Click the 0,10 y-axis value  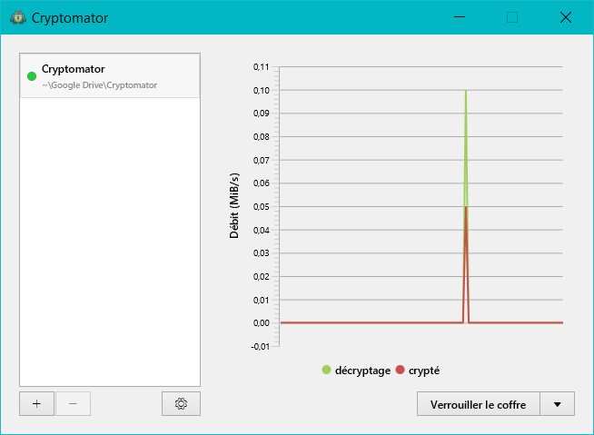click(x=262, y=90)
